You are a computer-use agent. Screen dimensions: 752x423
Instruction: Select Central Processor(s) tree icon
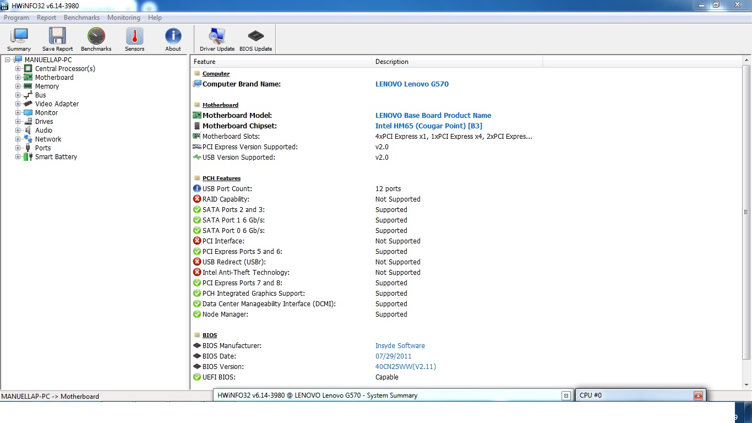coord(28,68)
